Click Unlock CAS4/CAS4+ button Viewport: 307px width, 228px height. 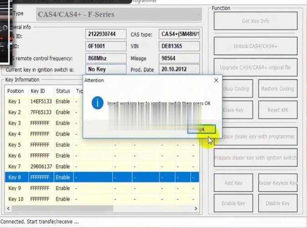pos(256,46)
